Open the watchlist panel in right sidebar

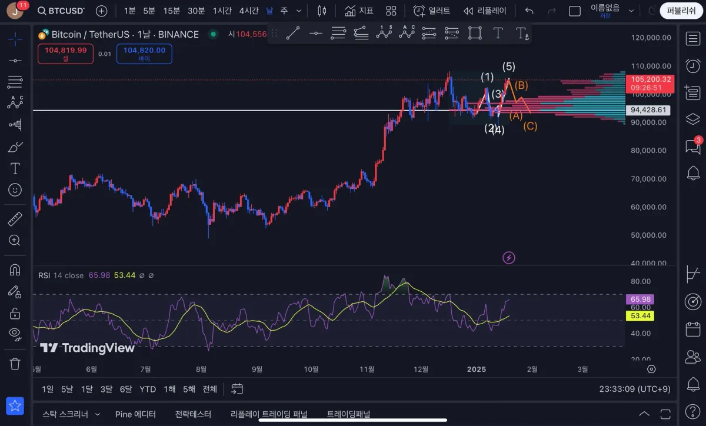tap(693, 39)
